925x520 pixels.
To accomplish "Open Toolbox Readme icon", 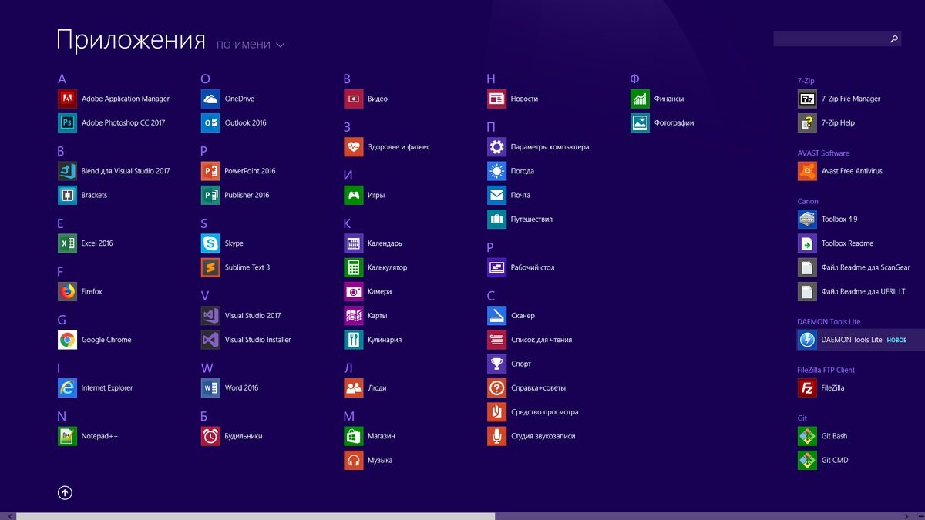I will tap(807, 243).
